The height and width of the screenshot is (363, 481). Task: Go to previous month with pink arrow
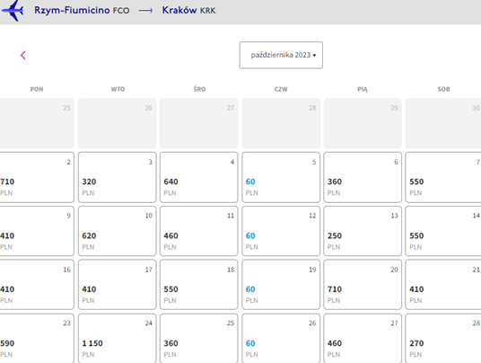pyautogui.click(x=23, y=56)
